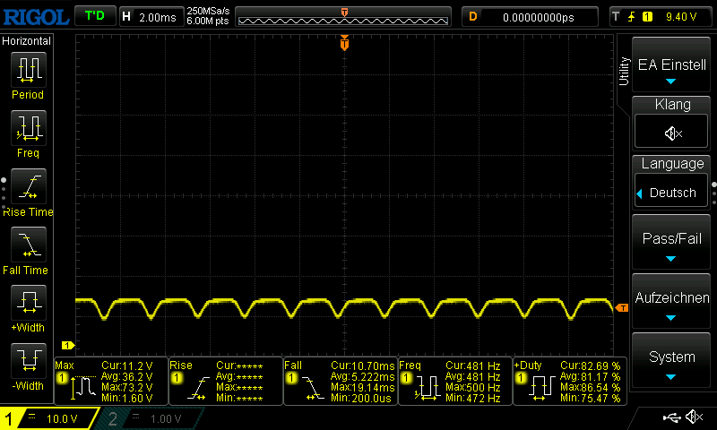Click the waveform memory overview bar
717x430 pixels.
343,17
